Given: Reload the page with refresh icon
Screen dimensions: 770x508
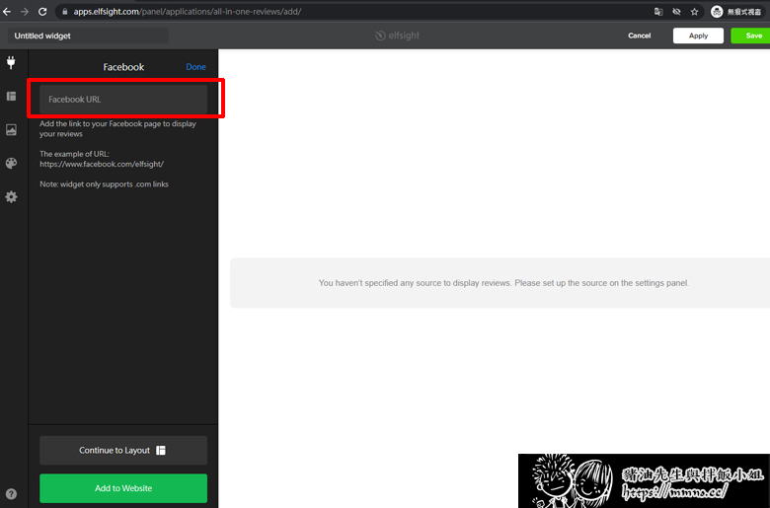Looking at the screenshot, I should [42, 11].
